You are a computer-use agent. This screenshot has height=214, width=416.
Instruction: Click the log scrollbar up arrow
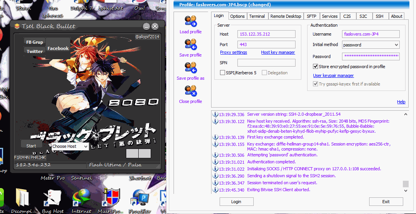pos(406,115)
